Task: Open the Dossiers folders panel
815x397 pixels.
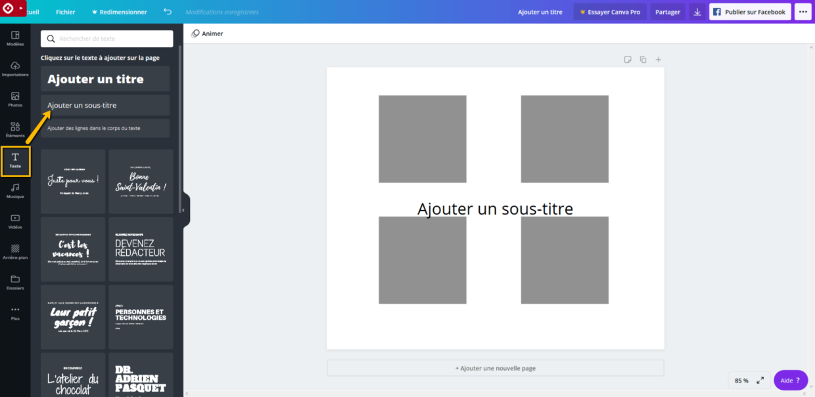Action: click(x=15, y=282)
